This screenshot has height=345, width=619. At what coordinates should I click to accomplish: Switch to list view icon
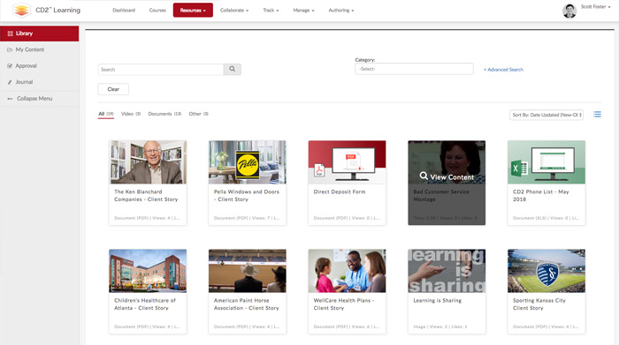pos(597,114)
